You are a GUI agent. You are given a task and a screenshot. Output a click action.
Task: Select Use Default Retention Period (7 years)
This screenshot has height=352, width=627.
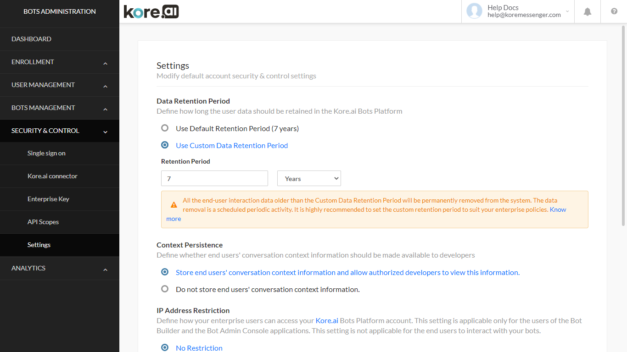pyautogui.click(x=165, y=128)
